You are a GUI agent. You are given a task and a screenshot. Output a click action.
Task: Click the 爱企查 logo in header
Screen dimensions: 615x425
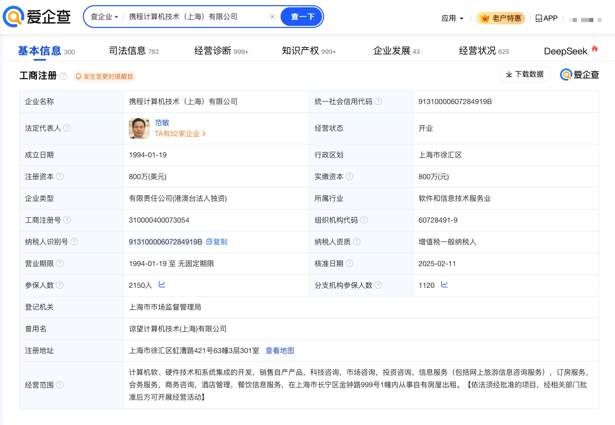click(37, 17)
